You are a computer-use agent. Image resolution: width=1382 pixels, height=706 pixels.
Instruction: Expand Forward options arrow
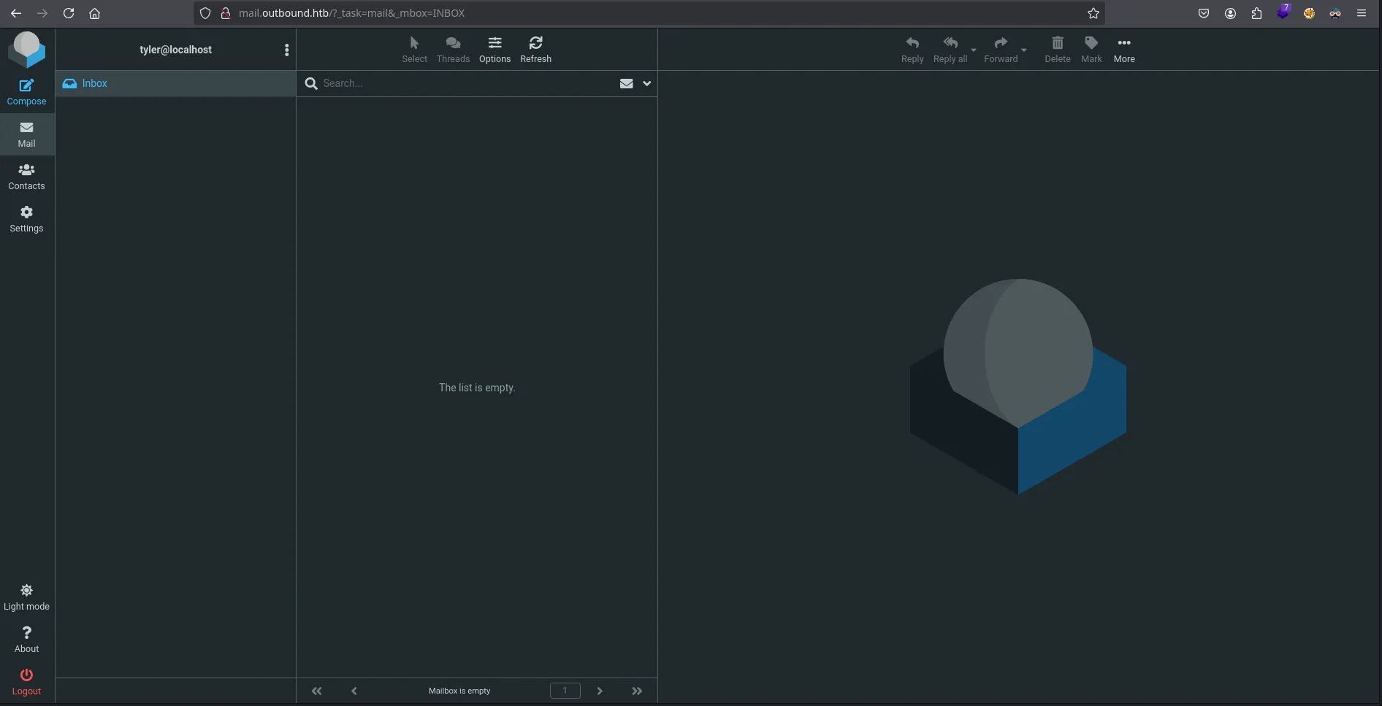[x=1024, y=50]
